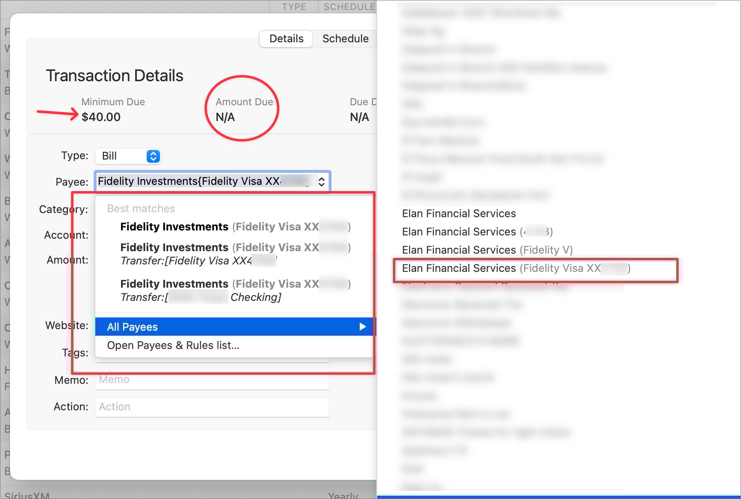The height and width of the screenshot is (499, 741).
Task: Click the N/A value under Amount Due
Action: (225, 117)
